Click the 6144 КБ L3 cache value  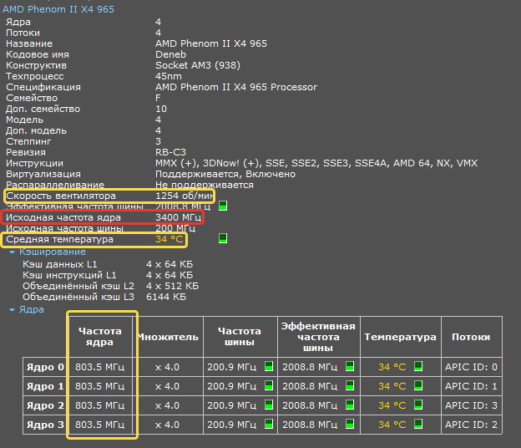tap(166, 297)
